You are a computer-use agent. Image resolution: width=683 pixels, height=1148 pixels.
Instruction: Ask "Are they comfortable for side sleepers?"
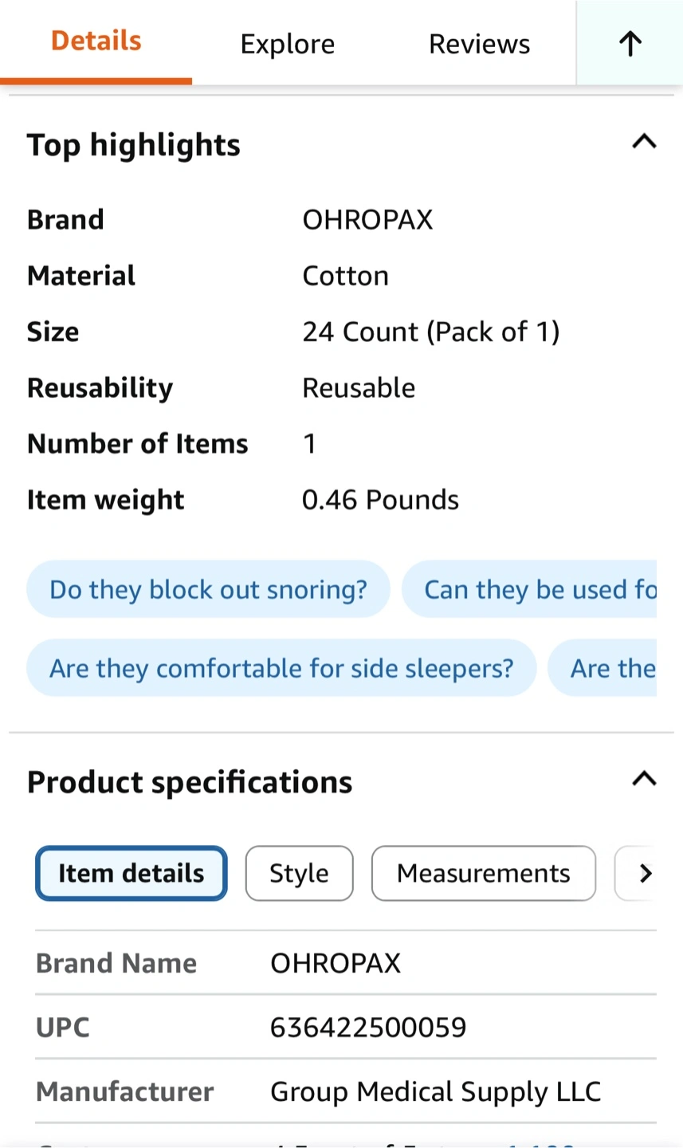[281, 668]
